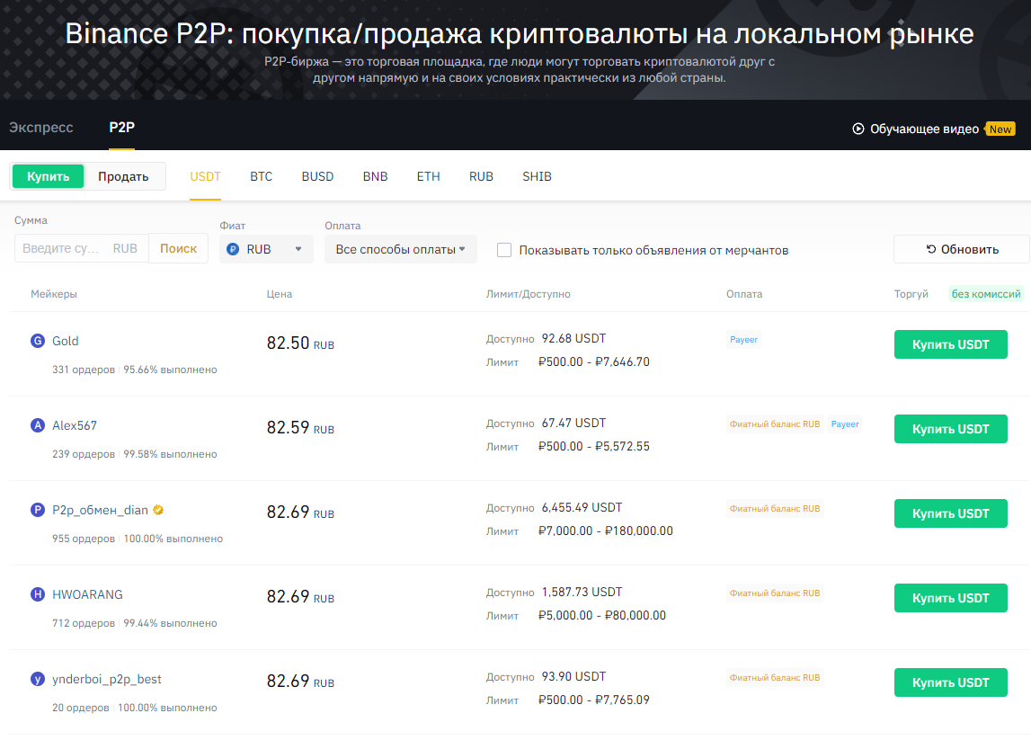The width and height of the screenshot is (1031, 740).
Task: Select the Купить toggle
Action: point(49,176)
